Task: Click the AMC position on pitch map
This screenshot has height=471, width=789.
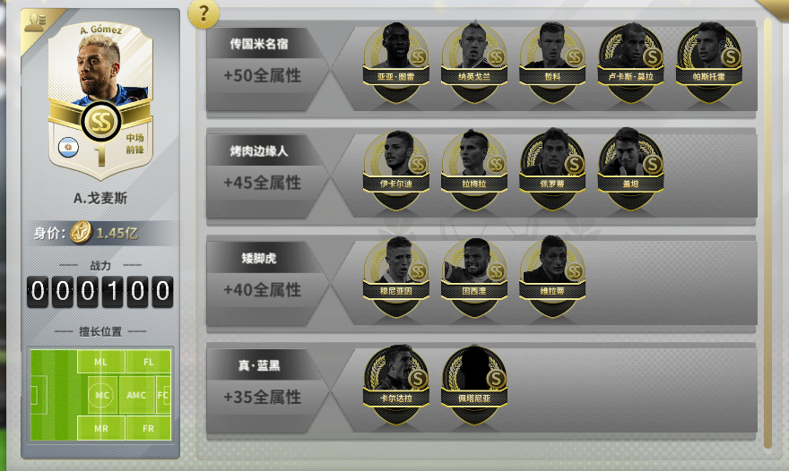Action: (x=136, y=395)
